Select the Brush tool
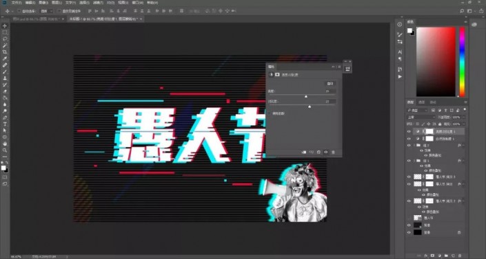Viewport: 486px width, 259px height. pos(5,71)
